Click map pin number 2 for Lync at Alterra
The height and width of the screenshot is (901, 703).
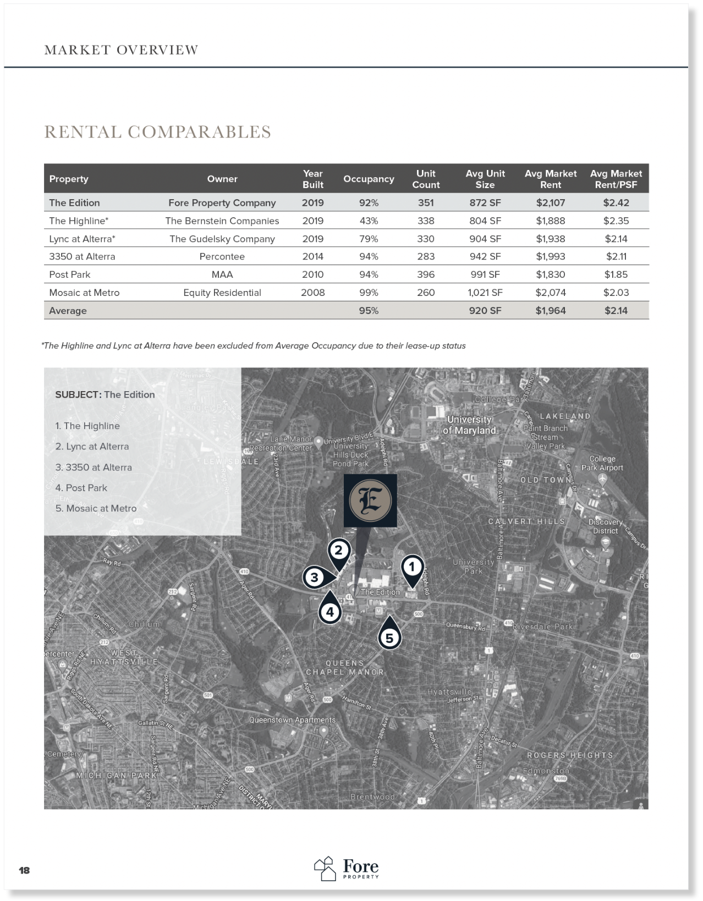point(339,554)
